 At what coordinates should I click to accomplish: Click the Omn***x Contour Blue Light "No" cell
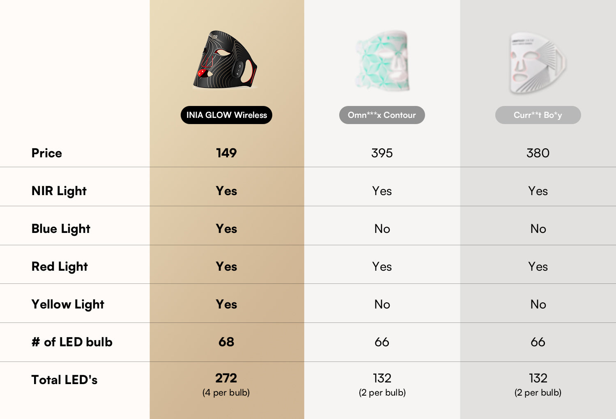coord(382,229)
